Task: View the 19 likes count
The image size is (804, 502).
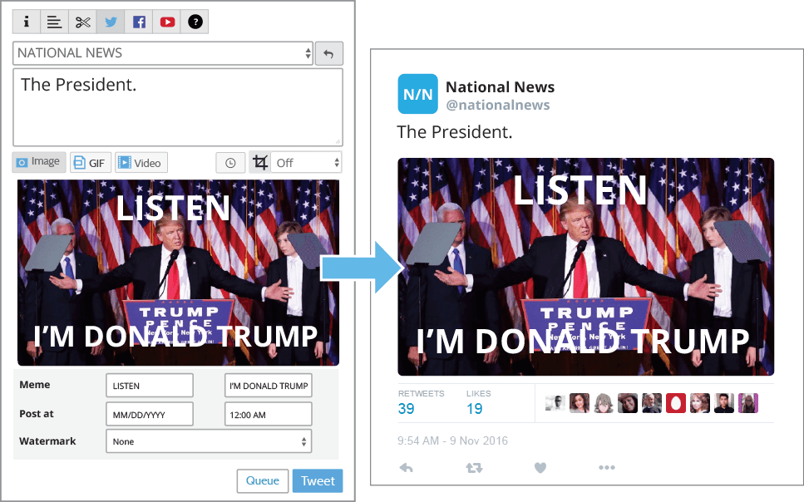Action: tap(474, 409)
